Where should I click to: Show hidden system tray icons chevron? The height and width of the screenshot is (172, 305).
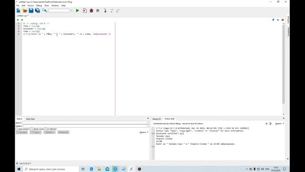pyautogui.click(x=247, y=169)
